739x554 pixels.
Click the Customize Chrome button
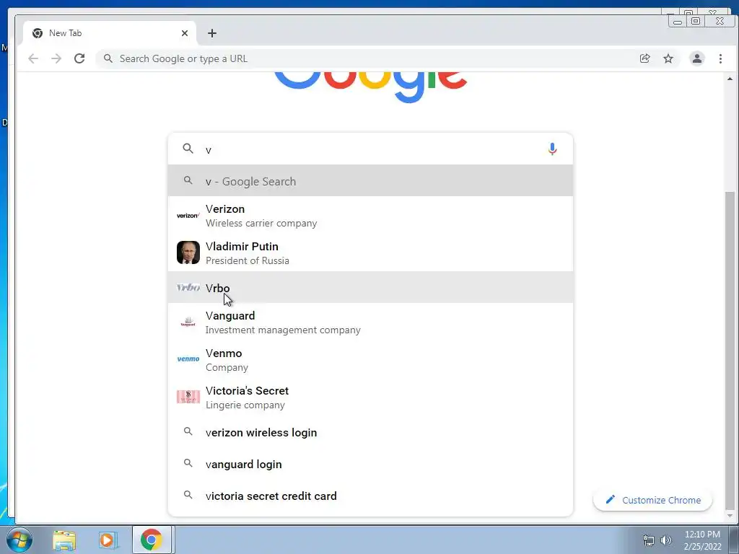(x=652, y=500)
